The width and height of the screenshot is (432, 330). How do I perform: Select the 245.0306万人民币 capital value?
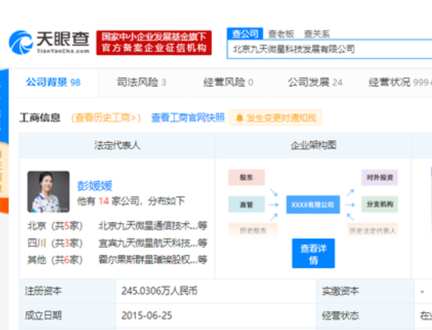159,291
